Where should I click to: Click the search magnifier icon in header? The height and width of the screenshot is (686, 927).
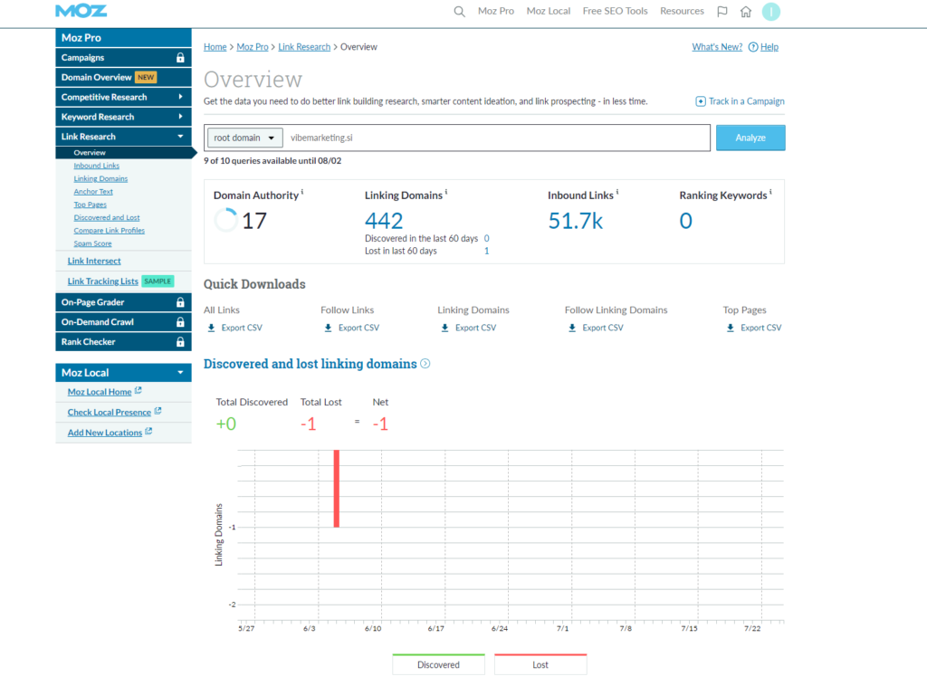(459, 12)
